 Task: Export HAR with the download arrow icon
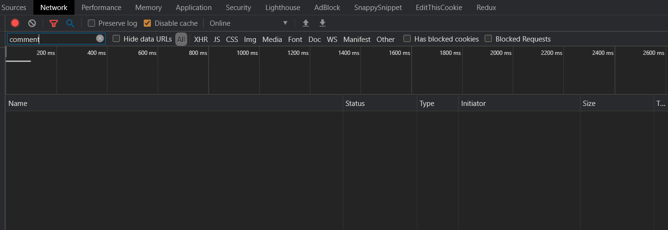[322, 23]
